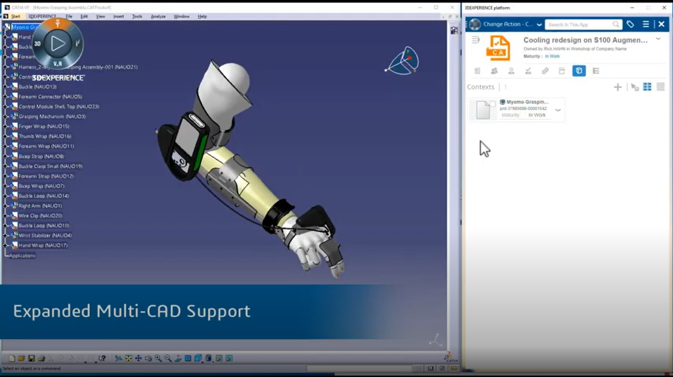
Task: Close the 3DEXPERIENCE side panel with X
Action: [x=662, y=25]
